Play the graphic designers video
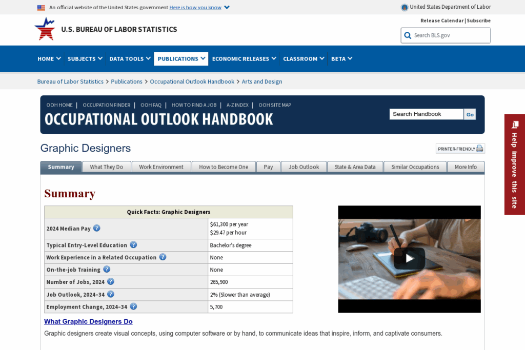The image size is (525, 350). [409, 258]
